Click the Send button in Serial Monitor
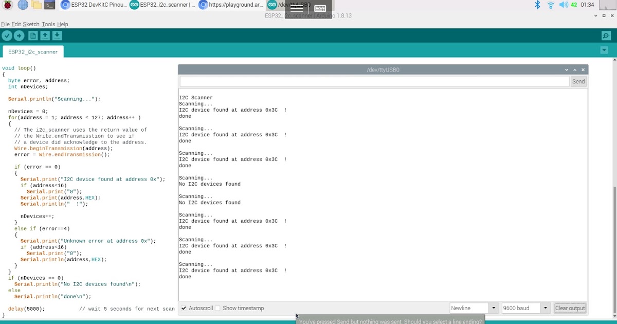Screen dimensions: 617x324 click(578, 81)
